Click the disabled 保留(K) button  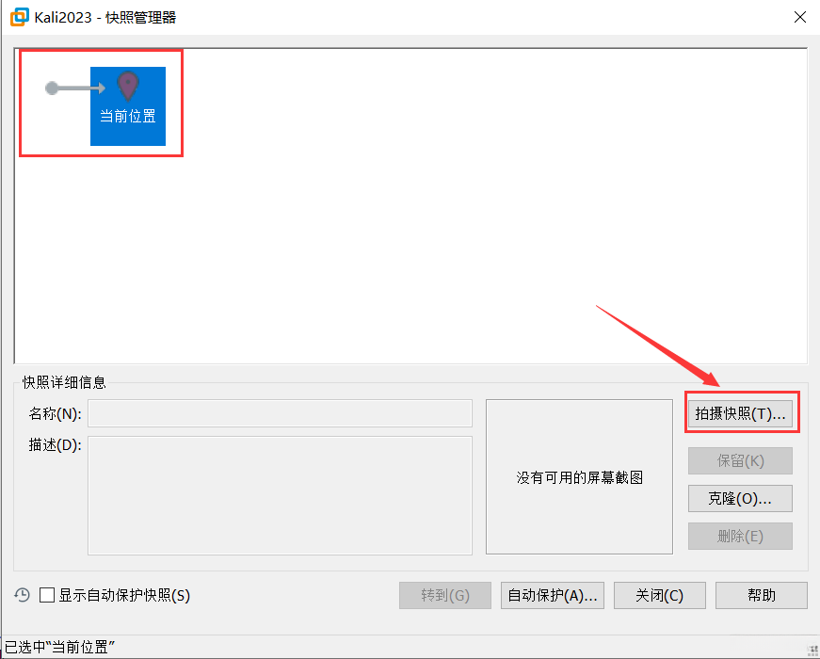click(740, 460)
